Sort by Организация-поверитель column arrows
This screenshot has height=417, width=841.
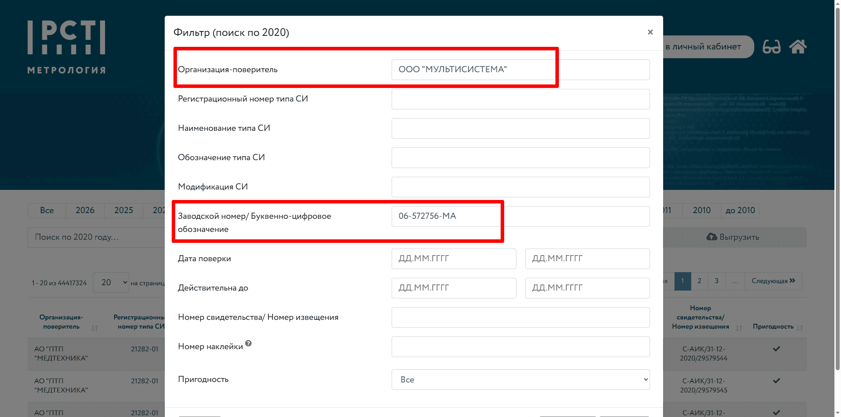click(x=95, y=328)
